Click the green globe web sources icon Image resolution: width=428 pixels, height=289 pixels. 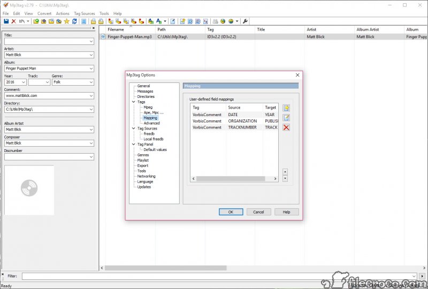coord(223,21)
